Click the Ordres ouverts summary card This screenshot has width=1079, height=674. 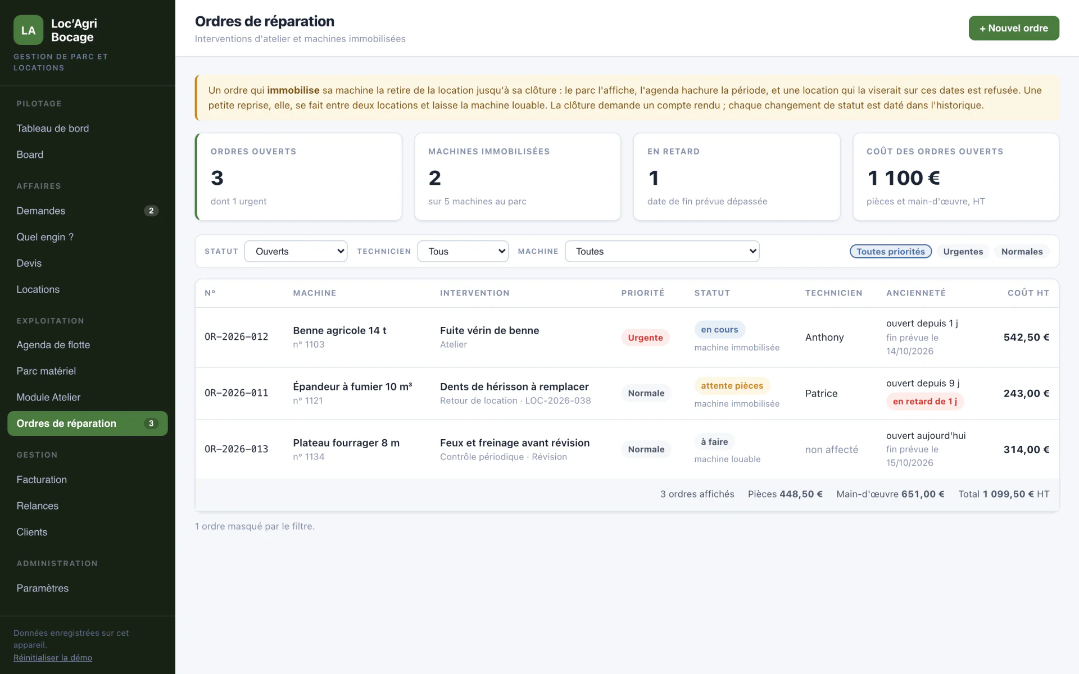point(298,176)
